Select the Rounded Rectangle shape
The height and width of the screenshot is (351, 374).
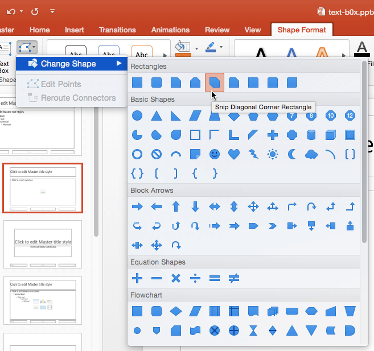[x=157, y=82]
